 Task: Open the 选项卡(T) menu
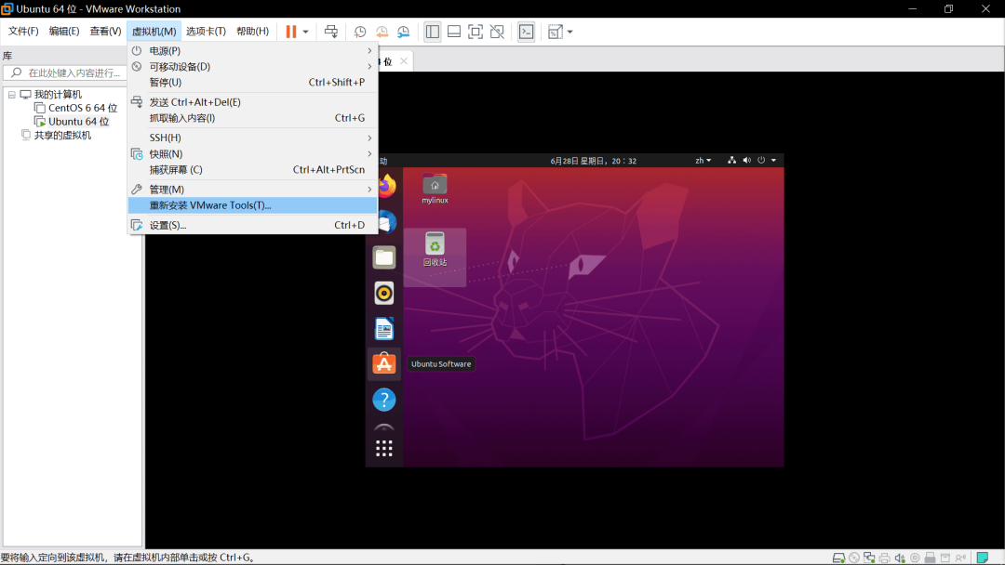coord(206,32)
